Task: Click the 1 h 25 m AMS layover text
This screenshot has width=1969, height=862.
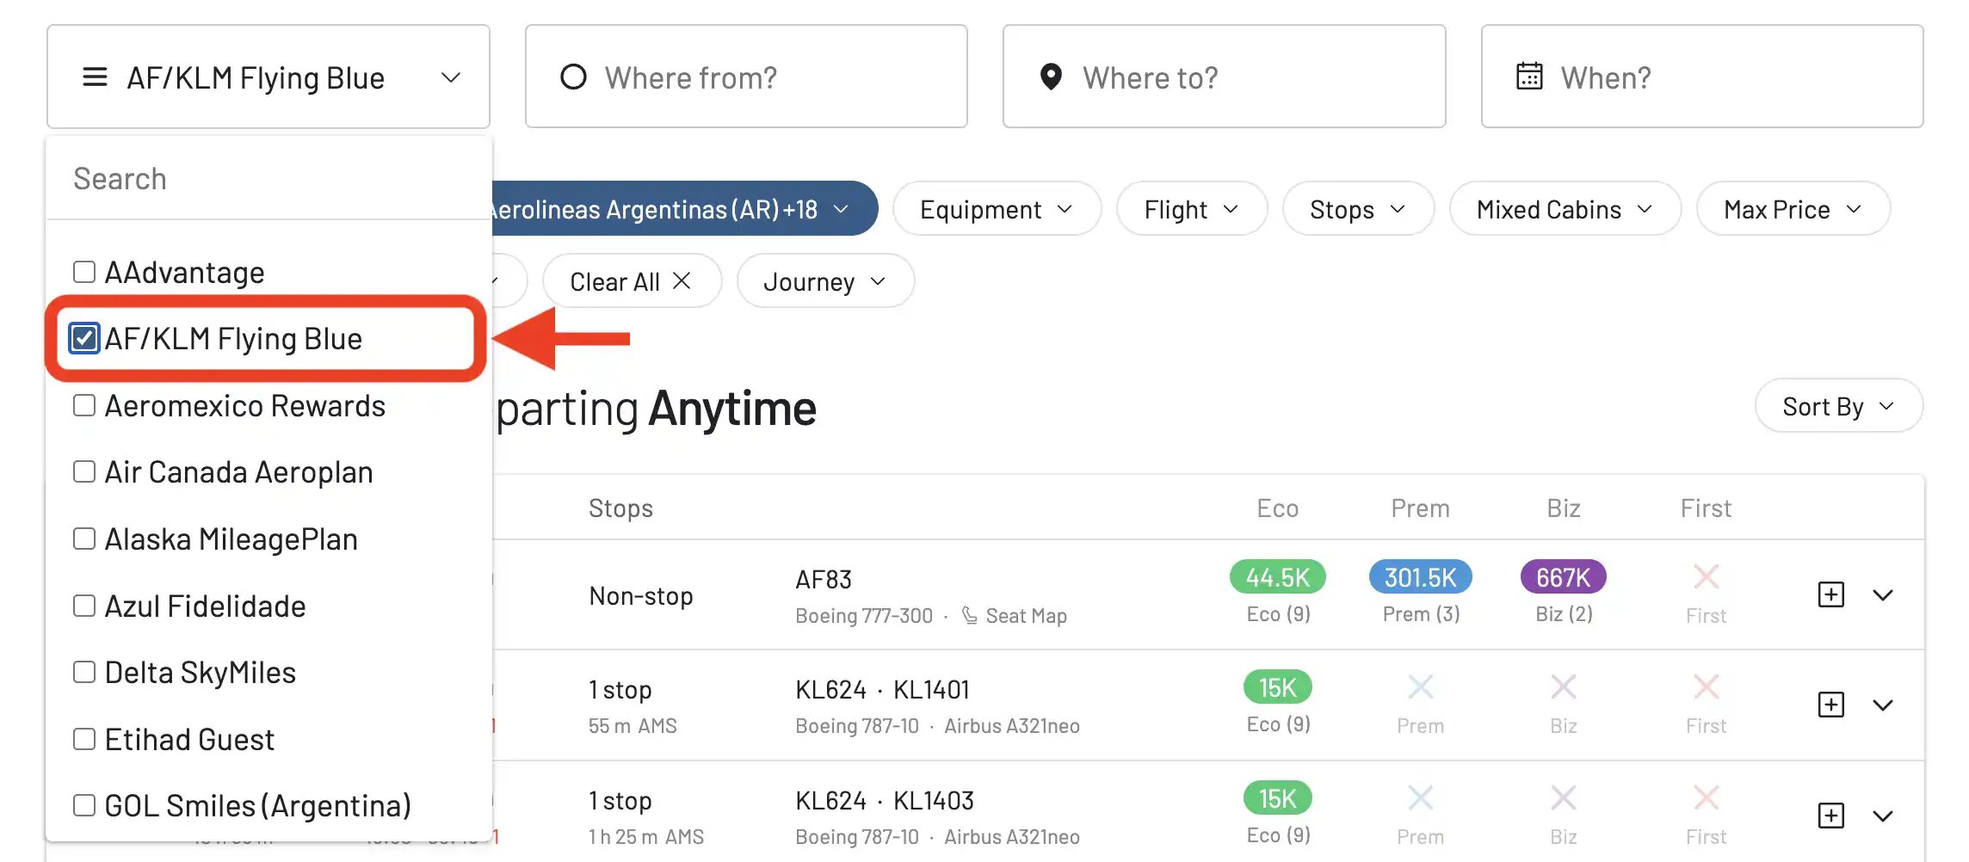Action: [646, 836]
